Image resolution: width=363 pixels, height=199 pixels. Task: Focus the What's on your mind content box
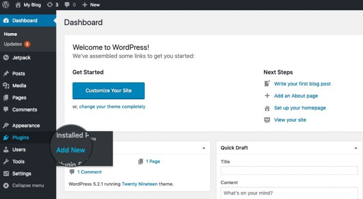click(x=289, y=193)
